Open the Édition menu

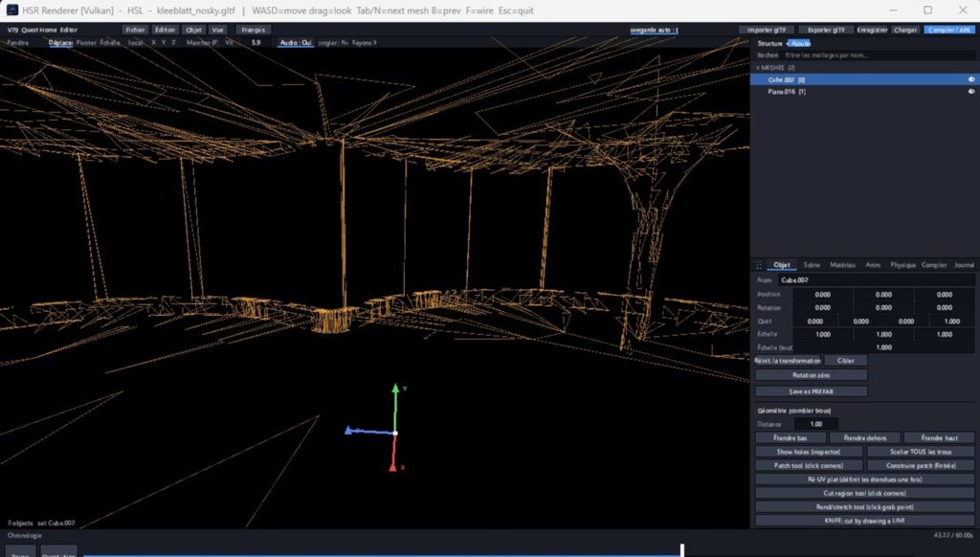pos(165,30)
